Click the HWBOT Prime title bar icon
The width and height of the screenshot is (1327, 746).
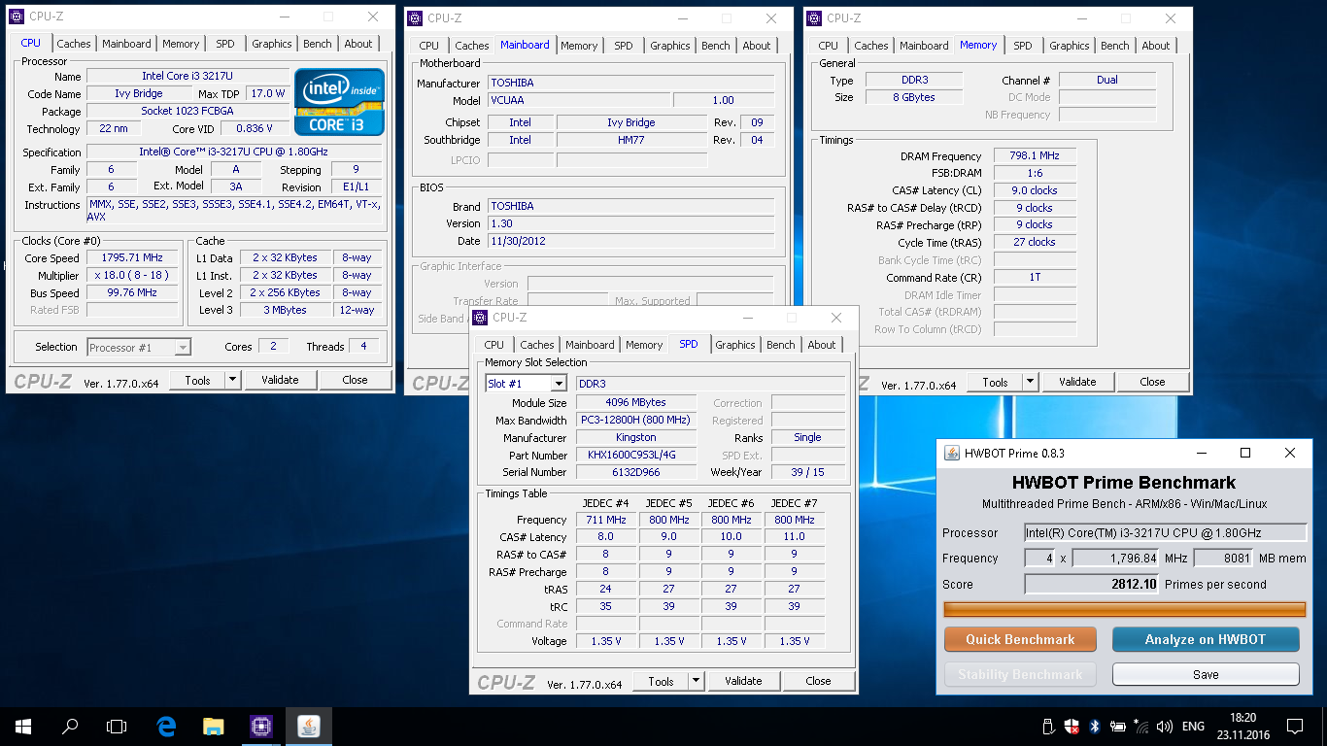coord(950,453)
